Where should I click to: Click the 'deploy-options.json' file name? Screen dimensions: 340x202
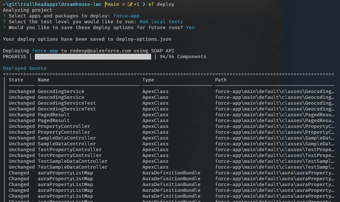click(144, 39)
